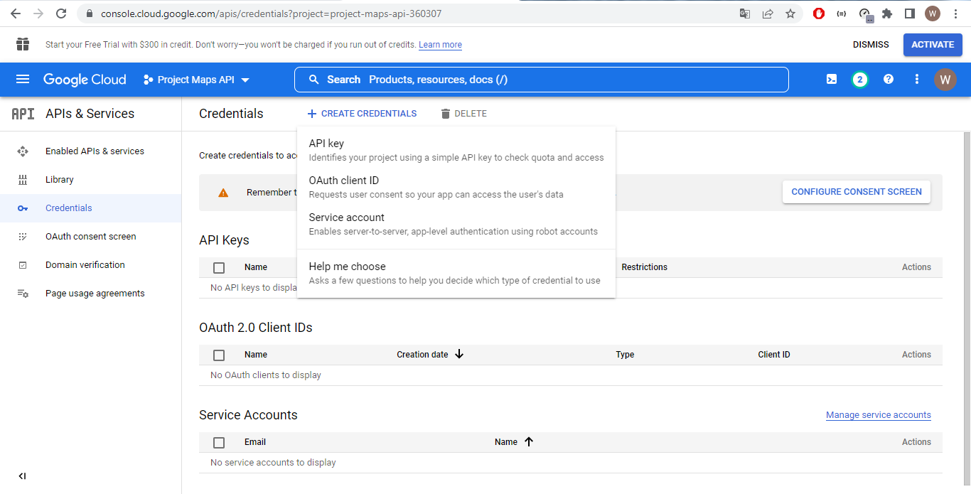Click the Email column header
The height and width of the screenshot is (494, 971).
point(255,442)
